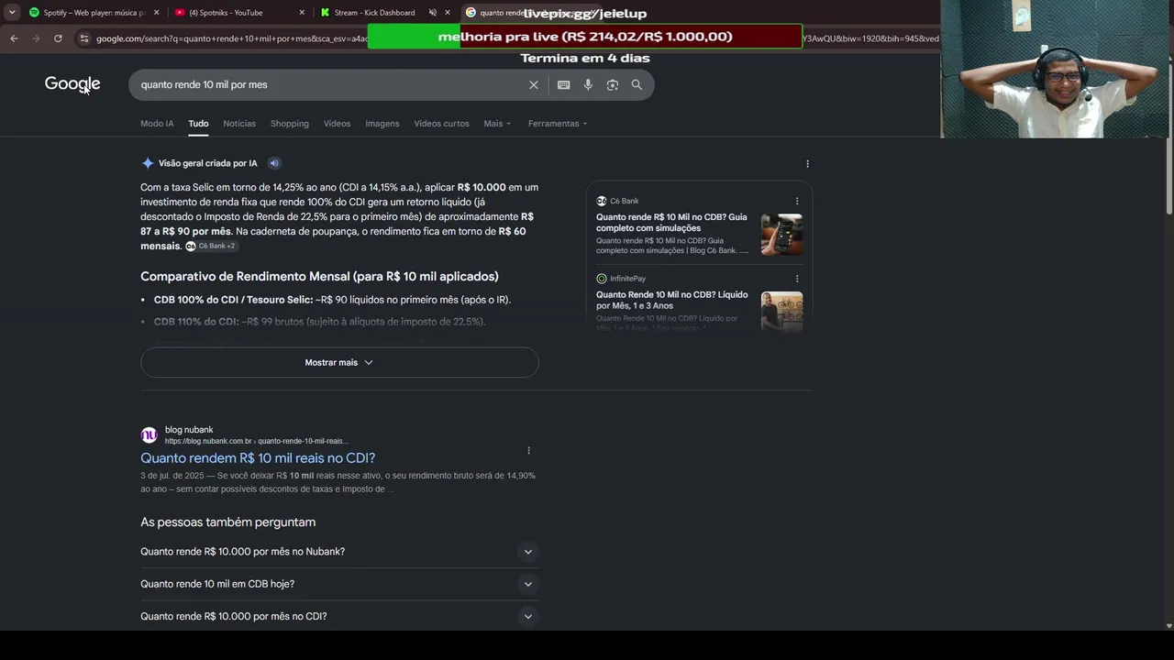Open InfinitePay 'Líquido por Mês, 1 e 3 Anos' link
Screen dimensions: 1174x660
pos(671,300)
